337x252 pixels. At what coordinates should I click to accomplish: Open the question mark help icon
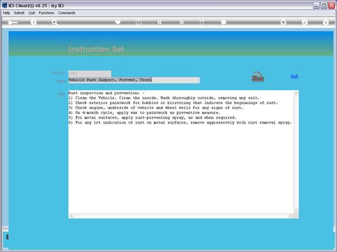pyautogui.click(x=33, y=22)
